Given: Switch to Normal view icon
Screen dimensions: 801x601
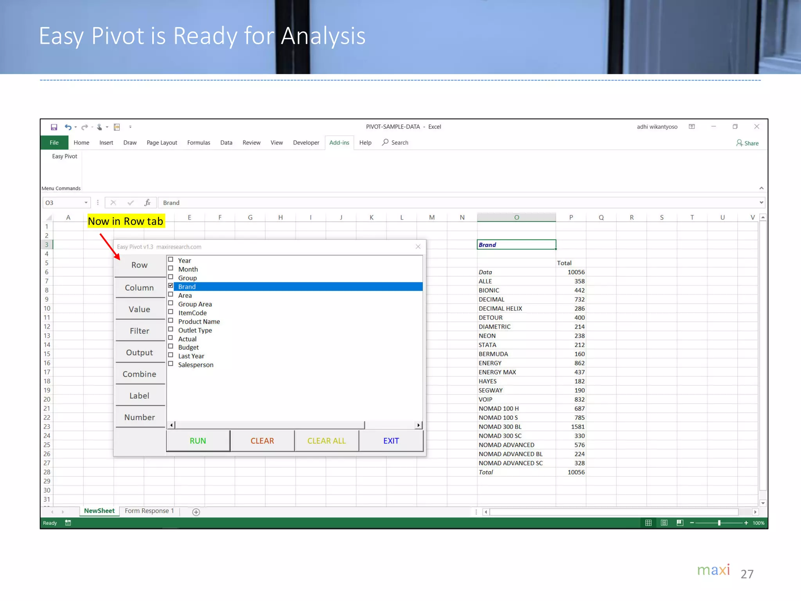Looking at the screenshot, I should (648, 523).
